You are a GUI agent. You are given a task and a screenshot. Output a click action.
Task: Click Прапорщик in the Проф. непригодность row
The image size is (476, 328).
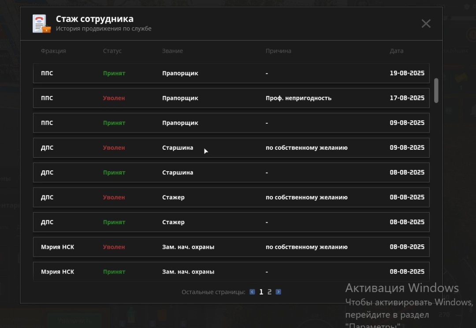180,98
